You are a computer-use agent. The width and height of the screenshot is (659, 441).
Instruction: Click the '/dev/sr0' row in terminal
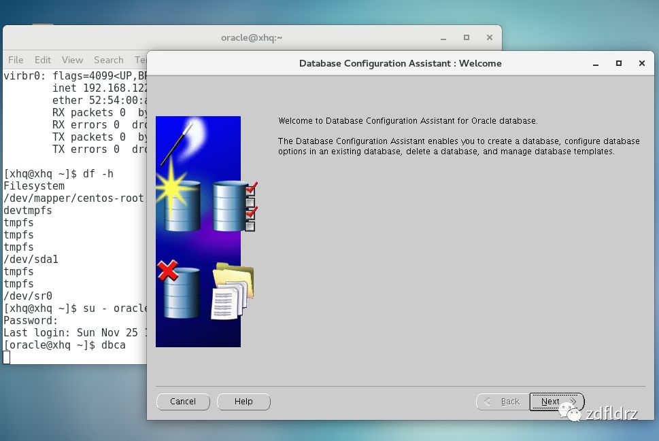point(28,296)
